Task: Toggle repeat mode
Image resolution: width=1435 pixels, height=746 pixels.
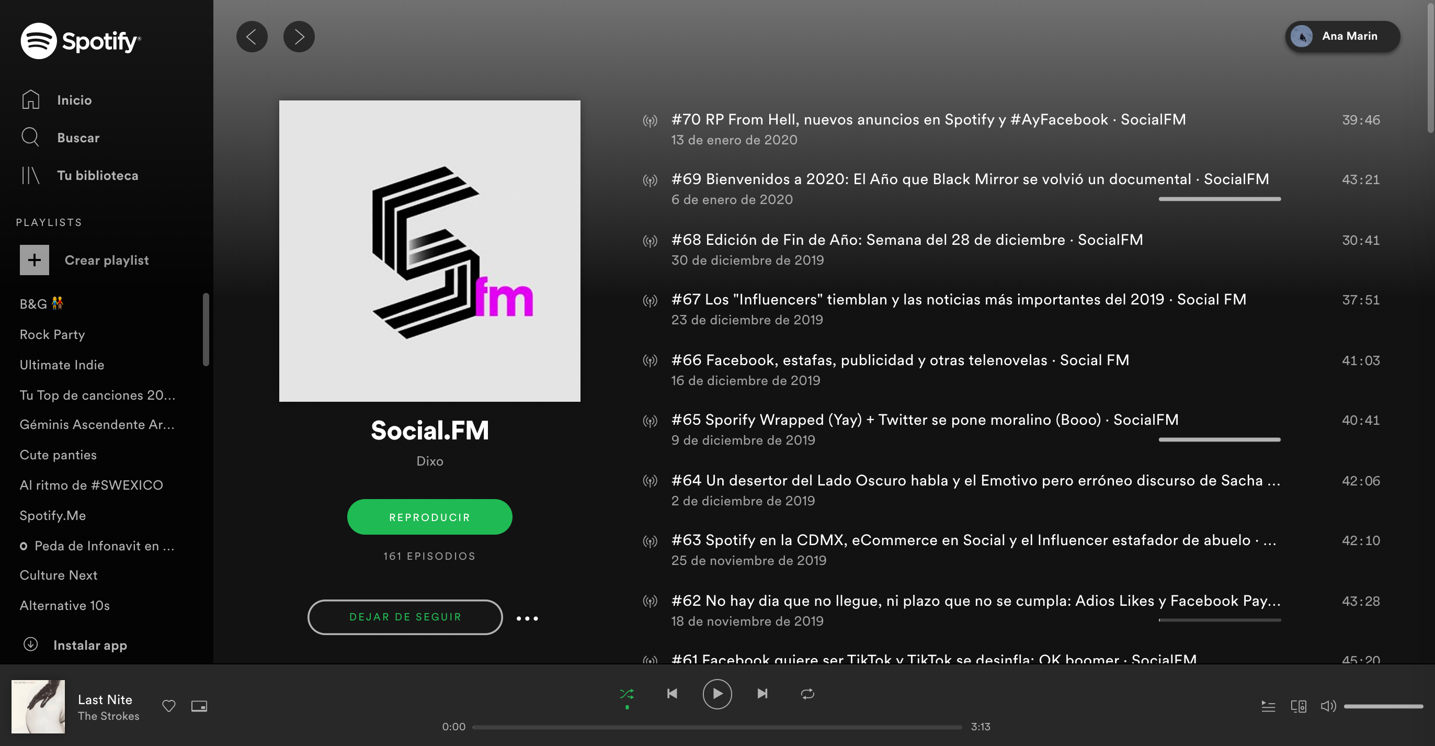Action: [x=808, y=694]
